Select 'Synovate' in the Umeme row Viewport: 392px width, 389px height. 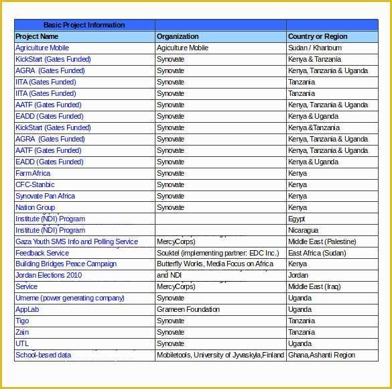point(170,298)
